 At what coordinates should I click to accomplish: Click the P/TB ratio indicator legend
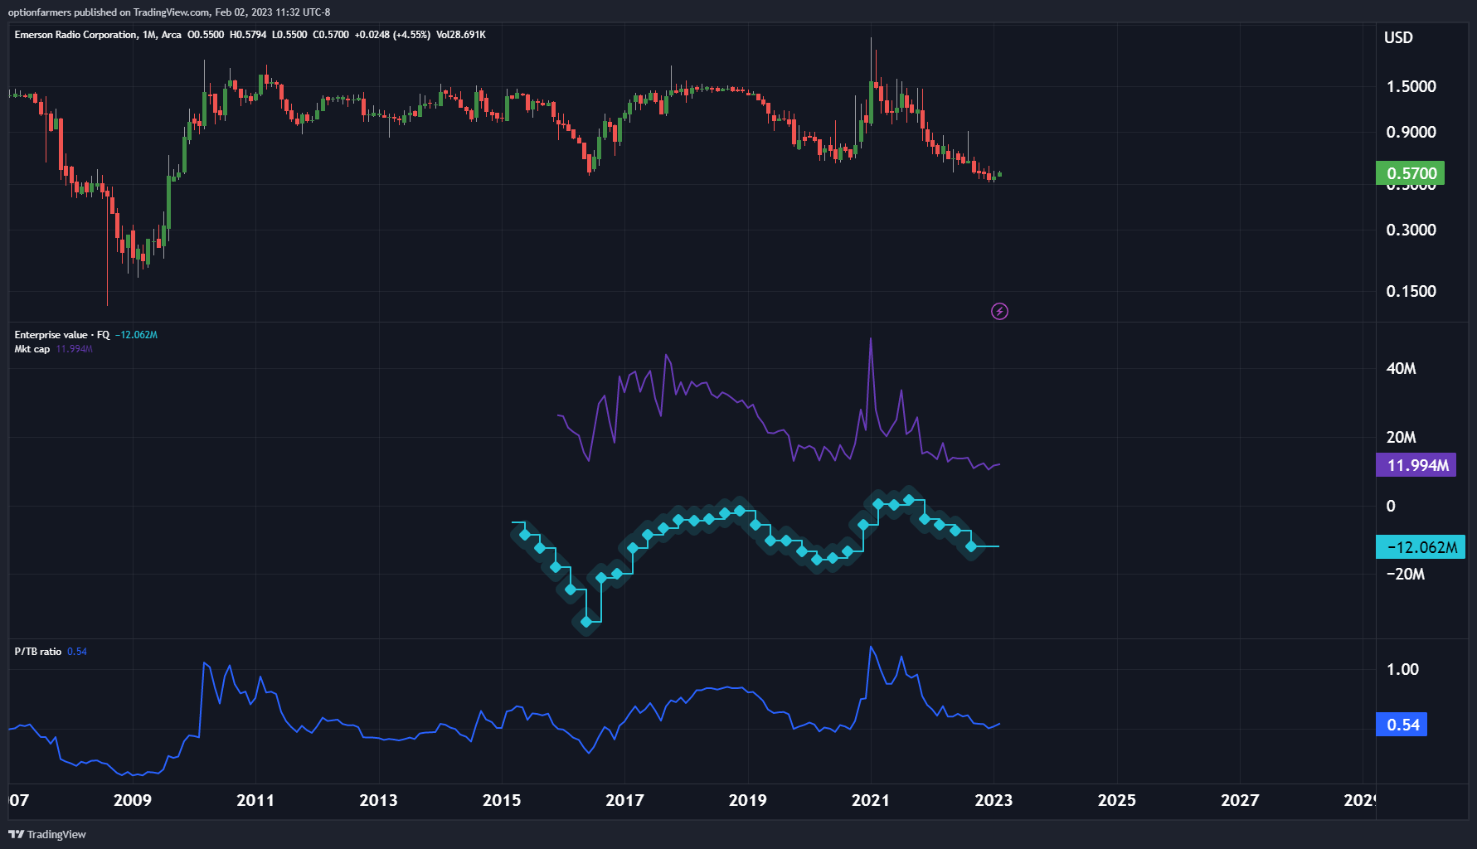pyautogui.click(x=38, y=652)
